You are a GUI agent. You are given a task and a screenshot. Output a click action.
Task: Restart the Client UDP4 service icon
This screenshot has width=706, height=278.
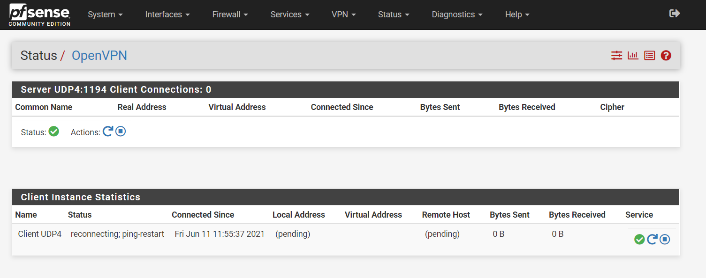[652, 240]
